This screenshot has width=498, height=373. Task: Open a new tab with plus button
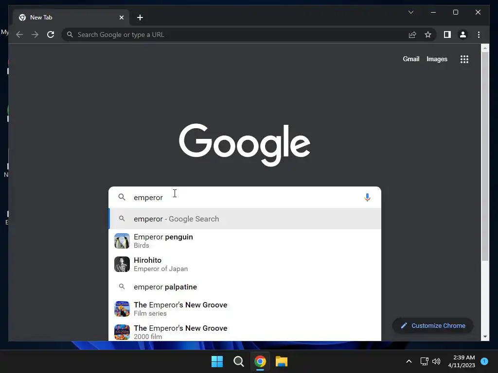click(140, 17)
